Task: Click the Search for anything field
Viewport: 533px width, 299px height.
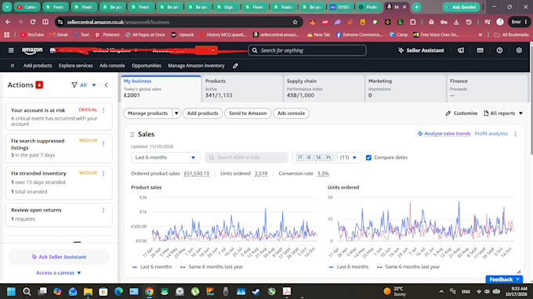Action: pos(307,51)
